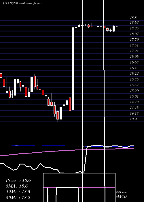The image size is (144, 202).
Task: Click the 18.07 price axis label
Action: 134,34
